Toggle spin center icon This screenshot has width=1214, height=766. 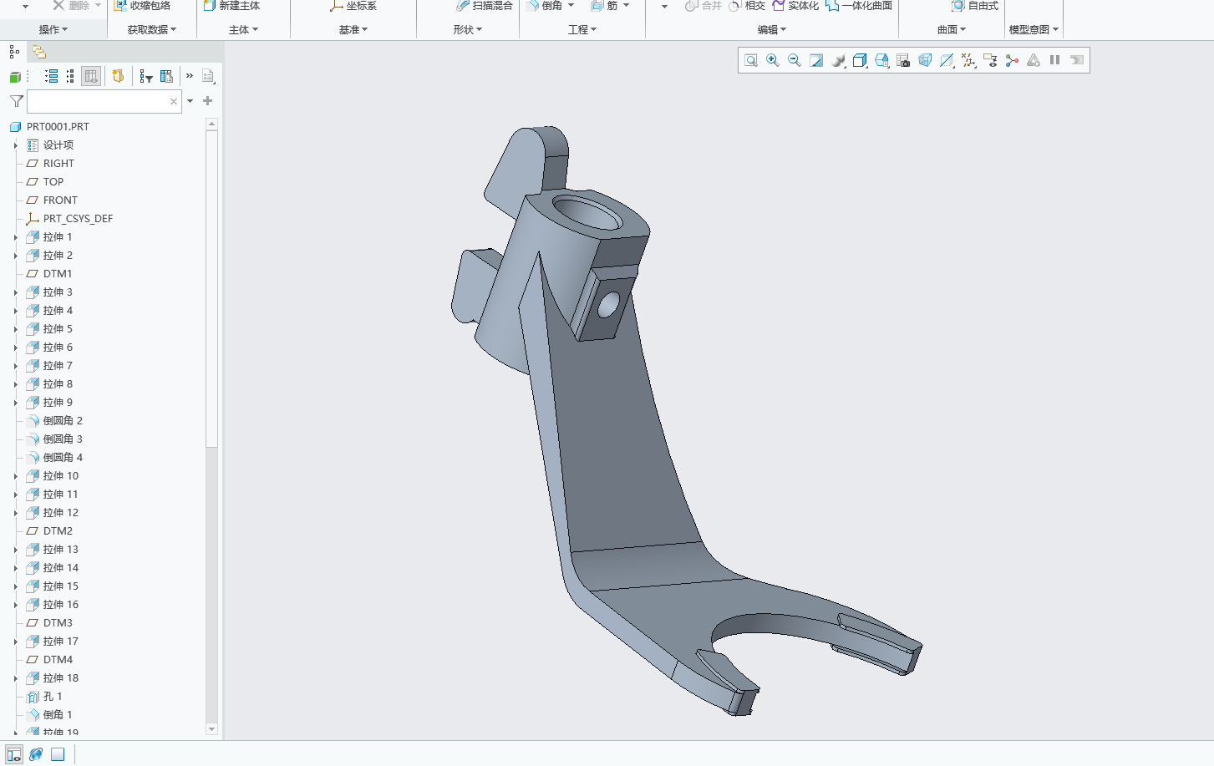[x=1012, y=60]
